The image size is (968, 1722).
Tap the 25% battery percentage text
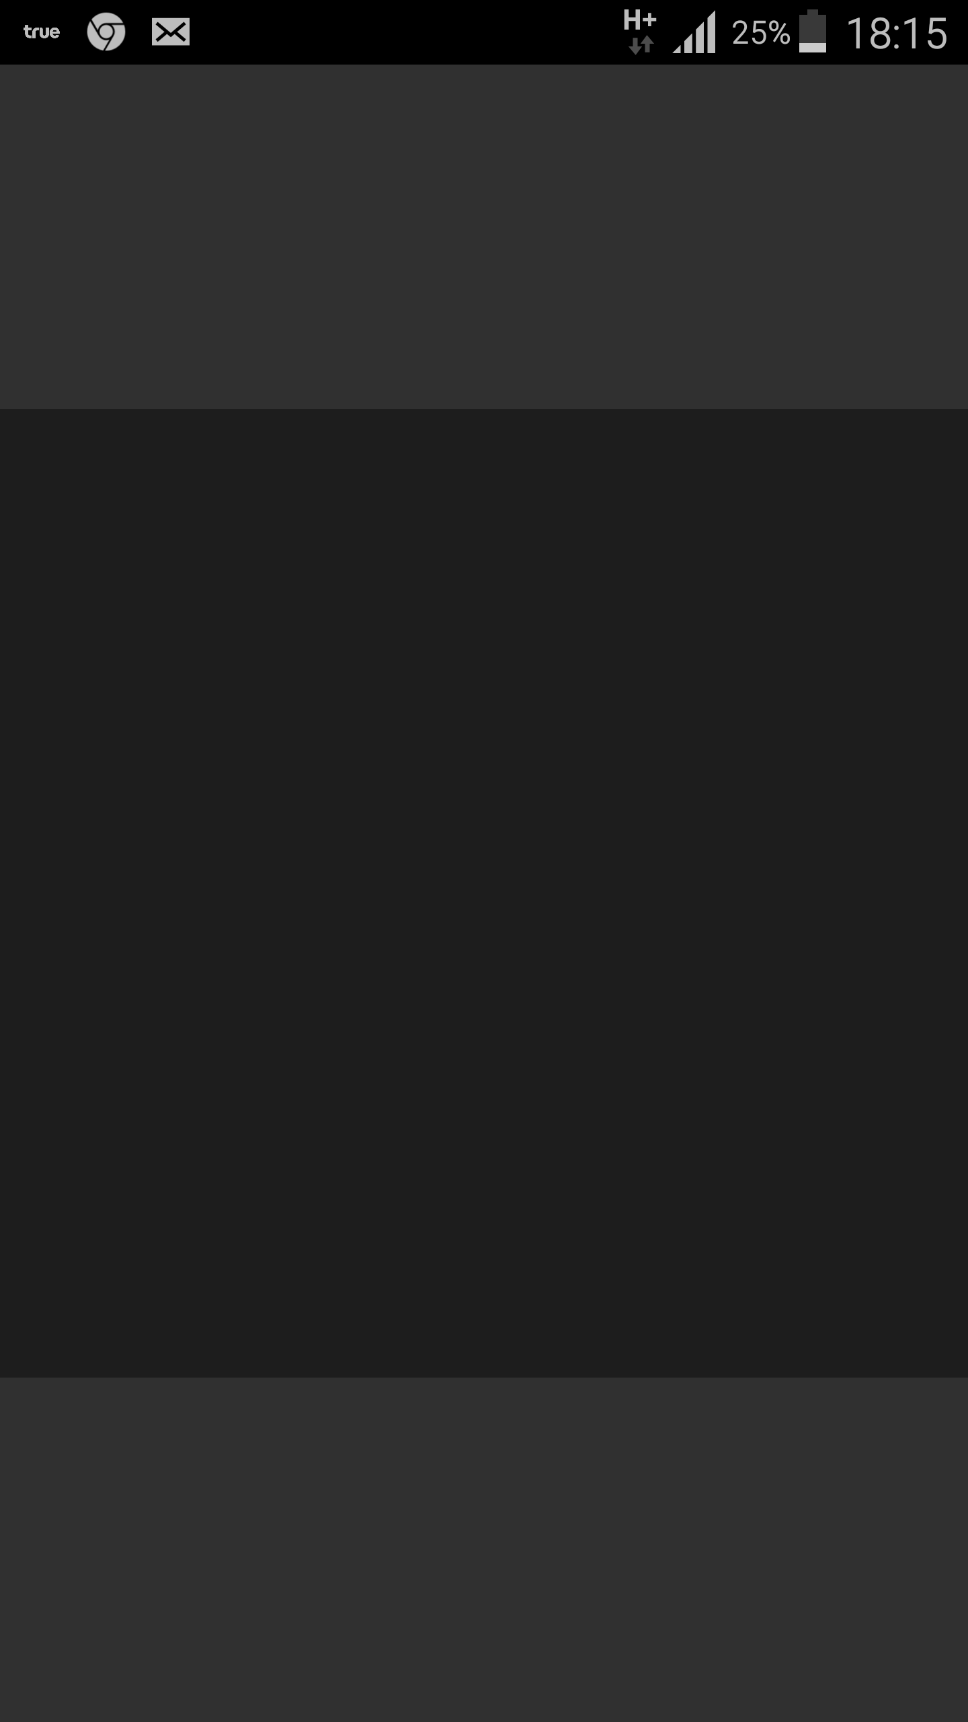coord(761,32)
